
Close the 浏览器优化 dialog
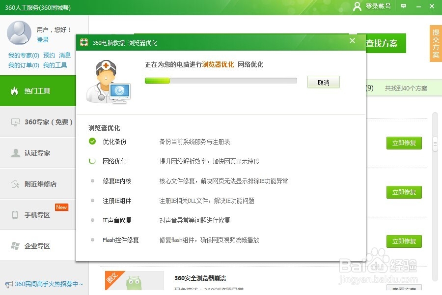click(x=352, y=41)
